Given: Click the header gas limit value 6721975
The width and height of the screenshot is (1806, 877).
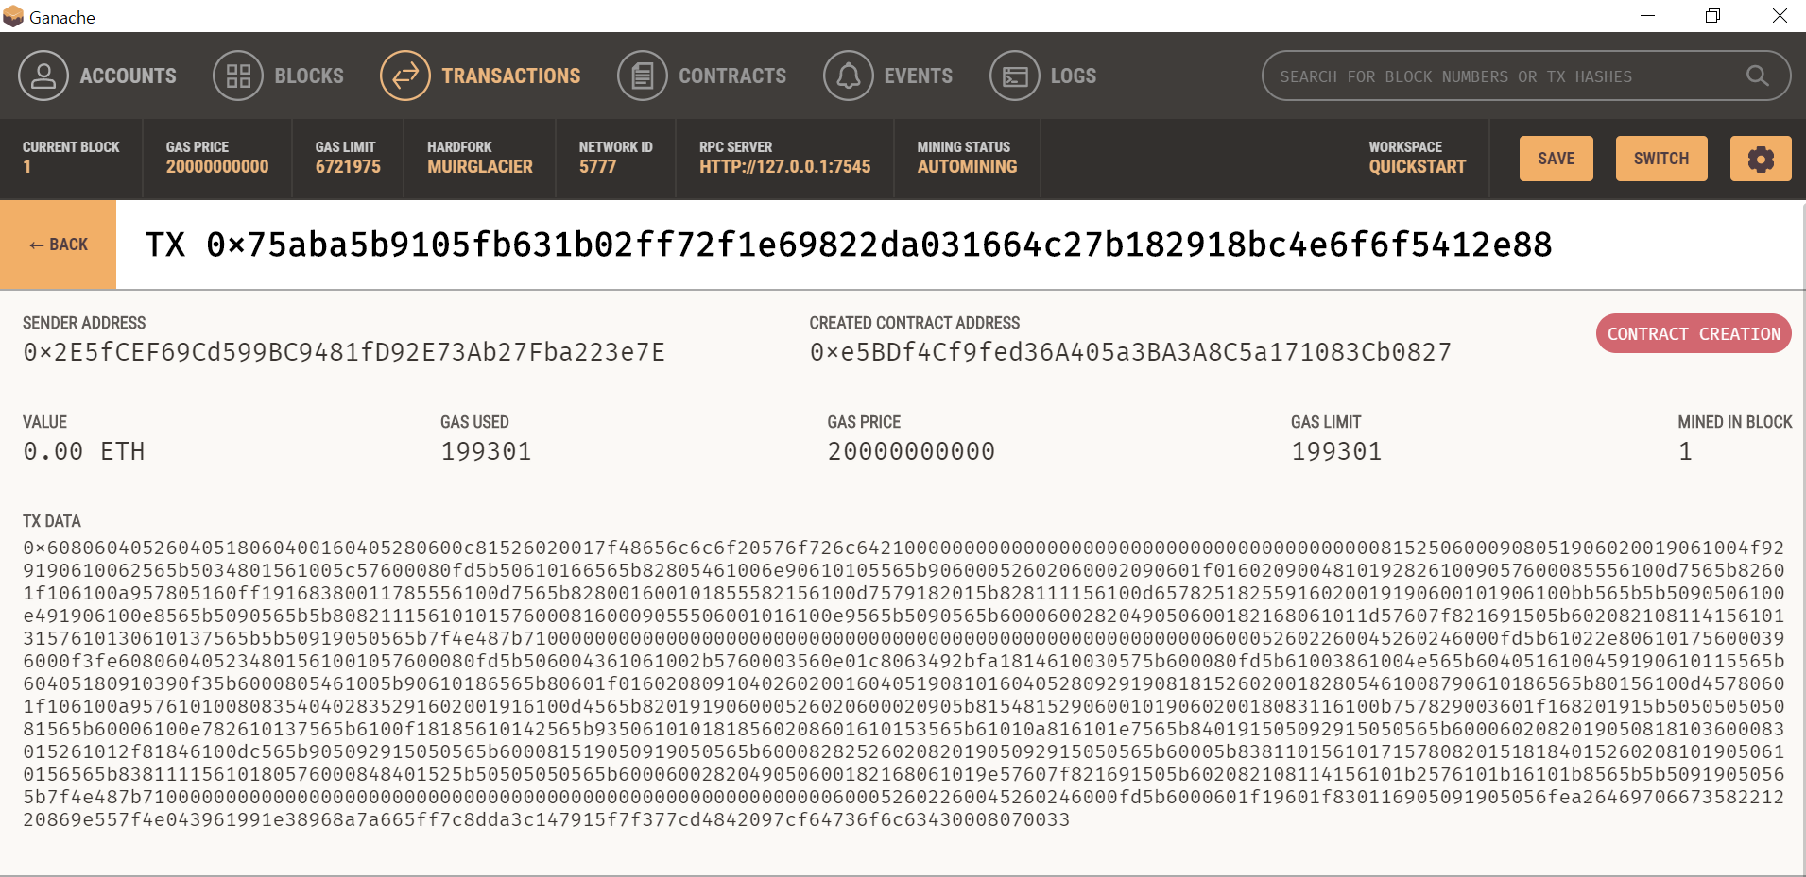Looking at the screenshot, I should tap(348, 167).
